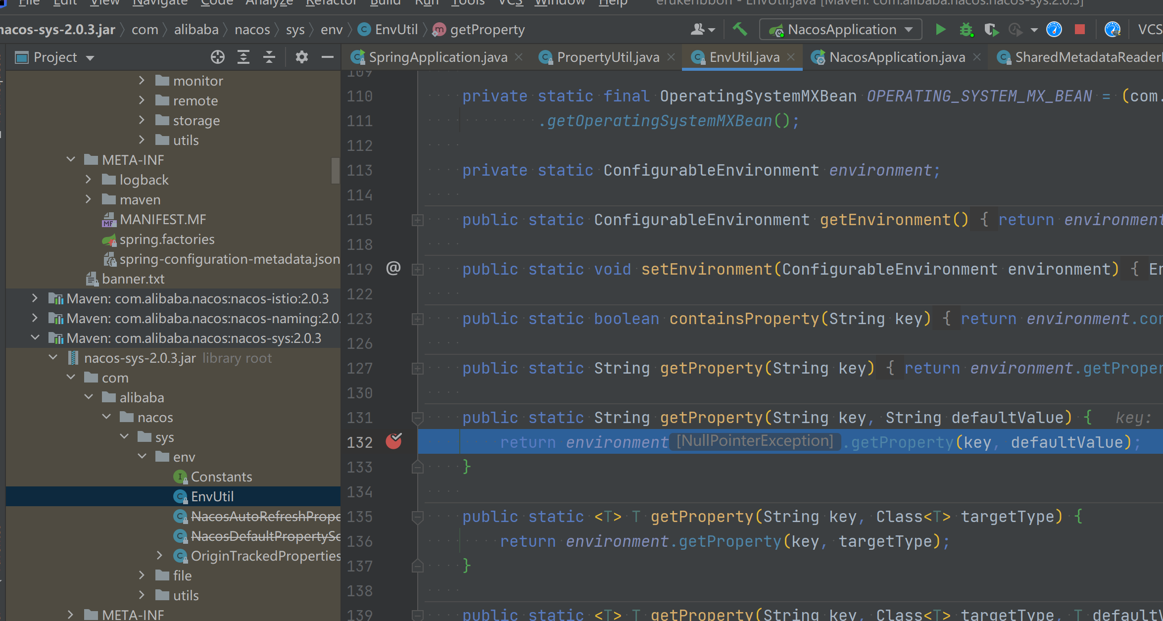
Task: Close the SpringApplication.java tab
Action: (519, 57)
